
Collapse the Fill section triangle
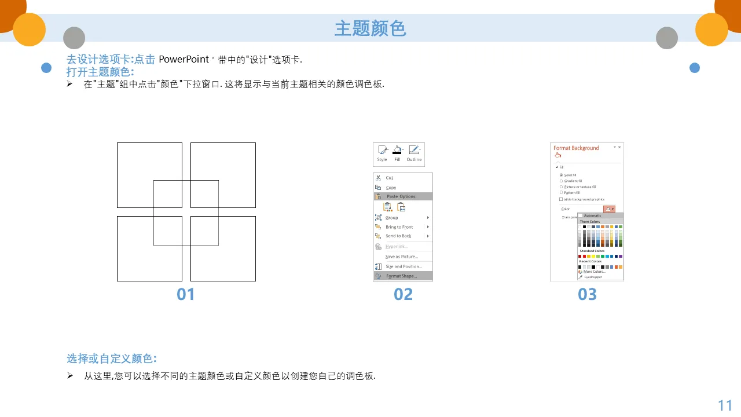(x=556, y=167)
